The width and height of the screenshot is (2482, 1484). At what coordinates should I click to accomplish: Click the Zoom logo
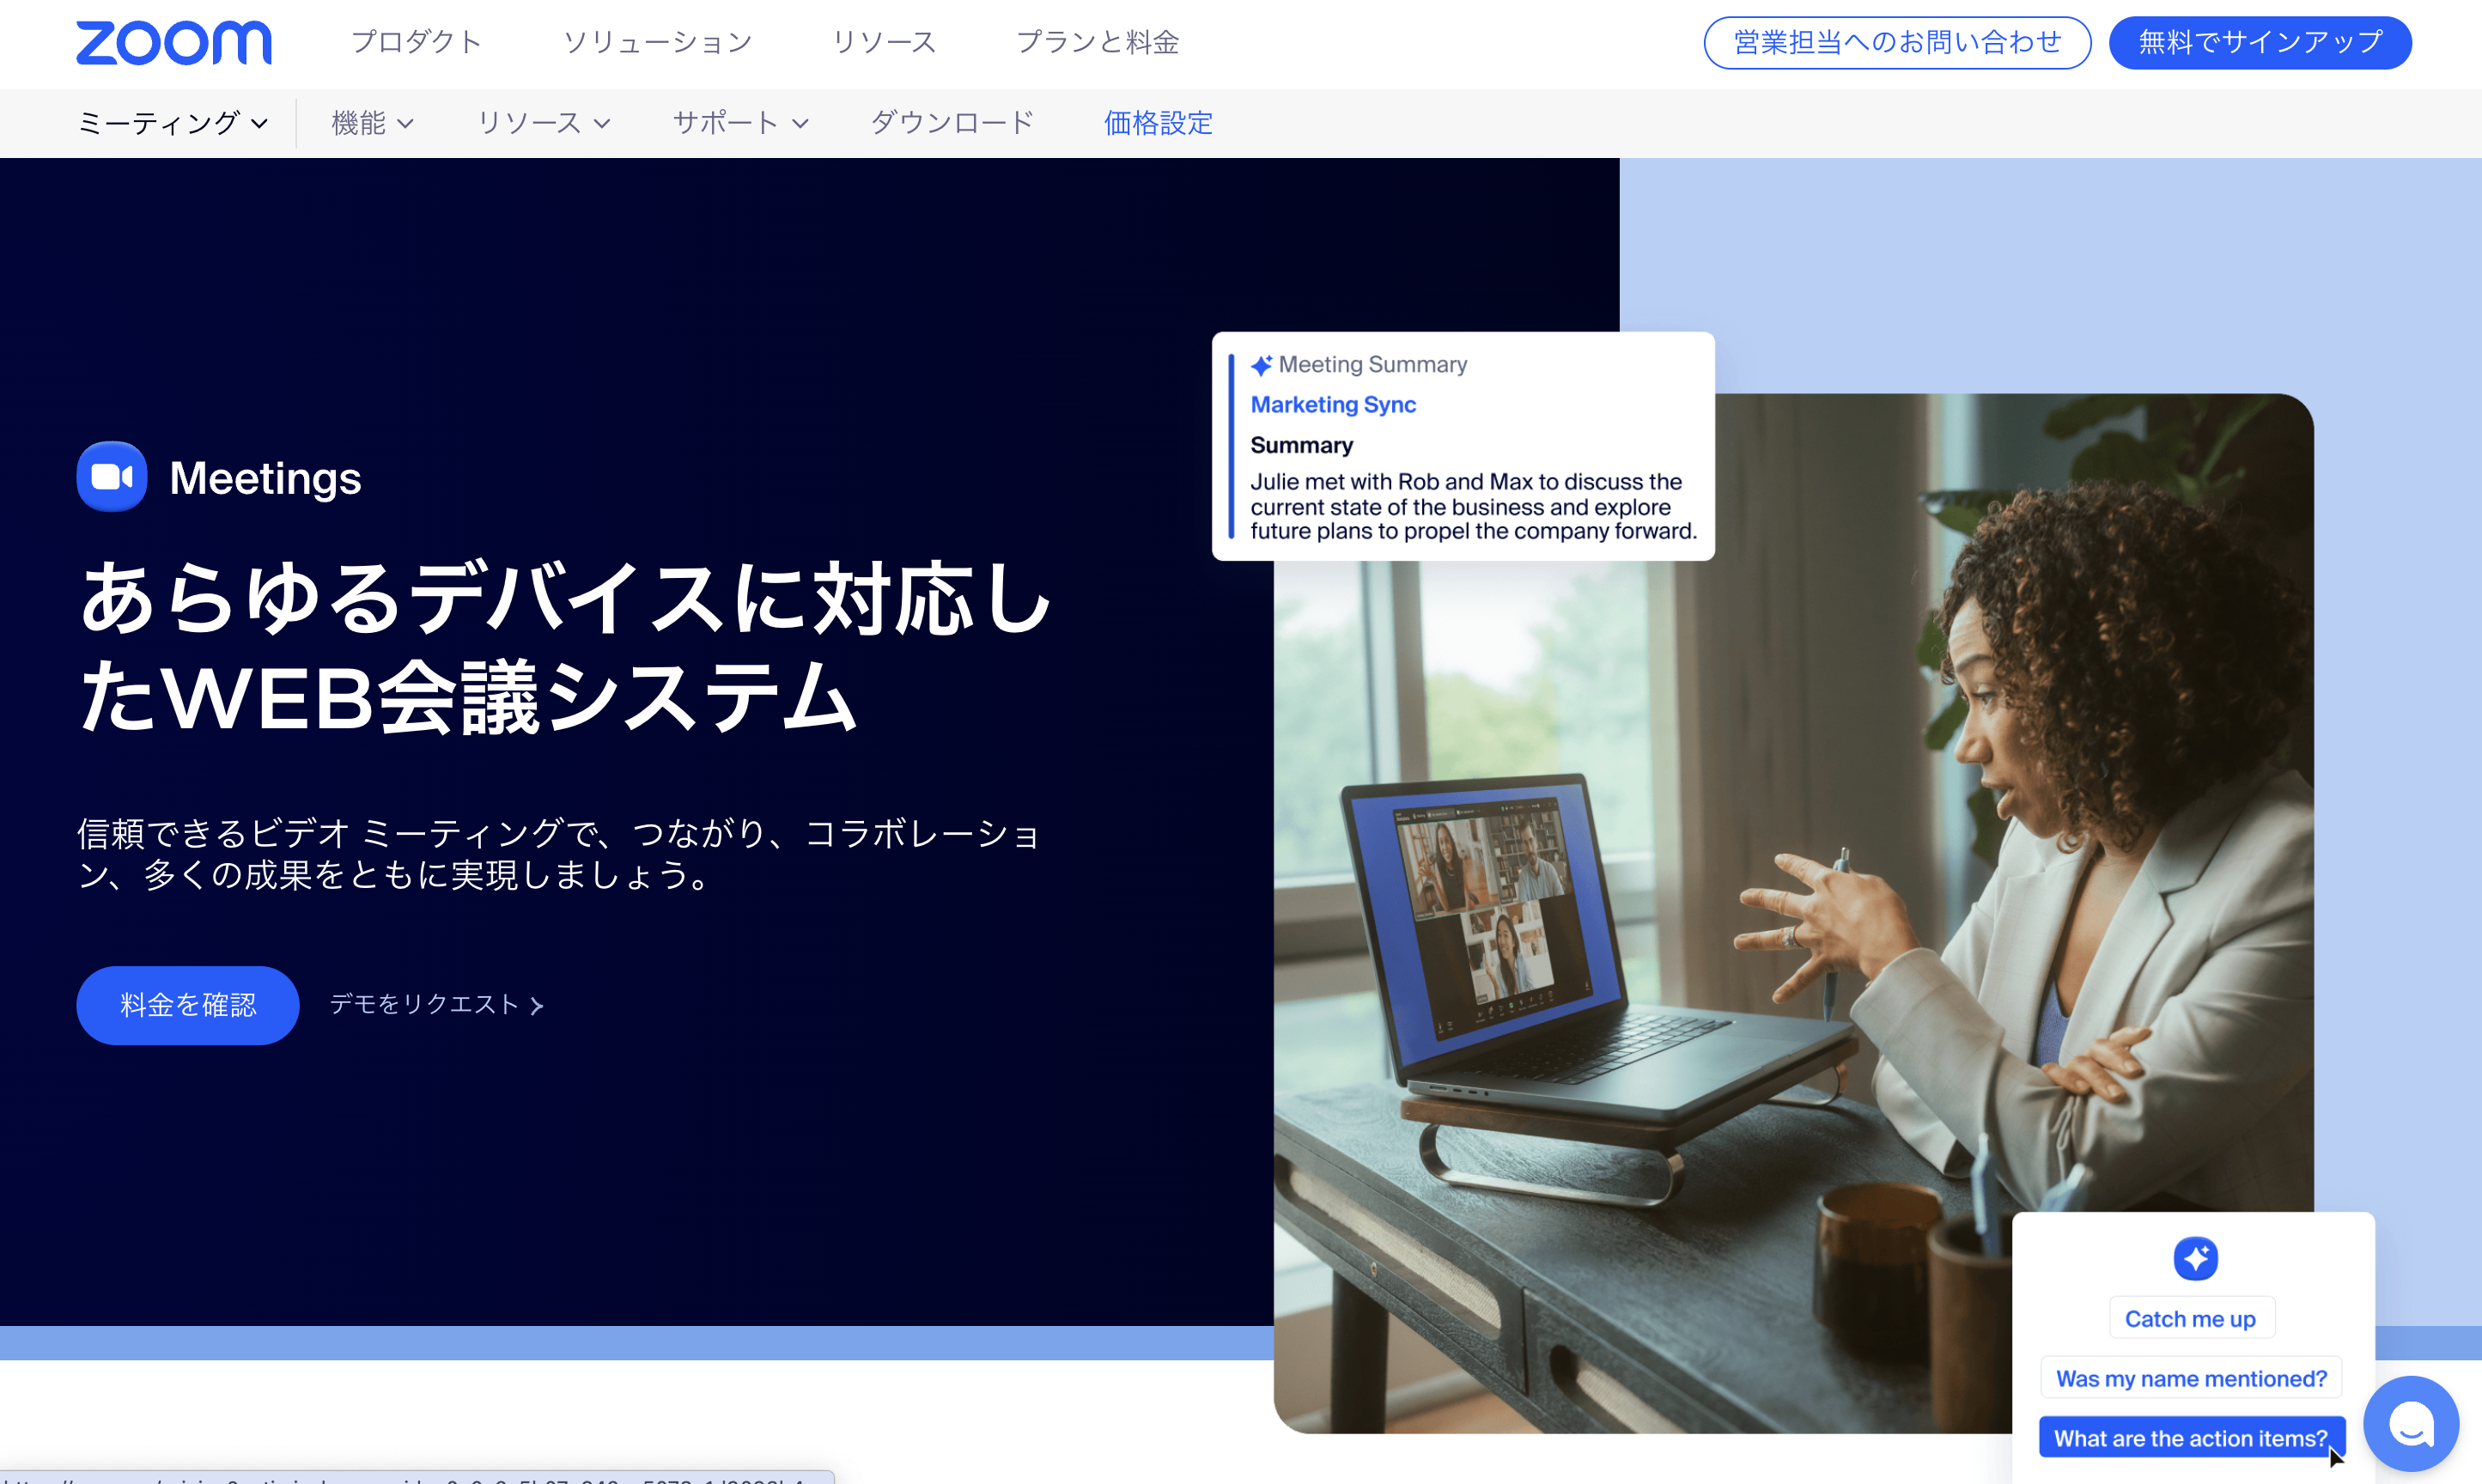[173, 43]
